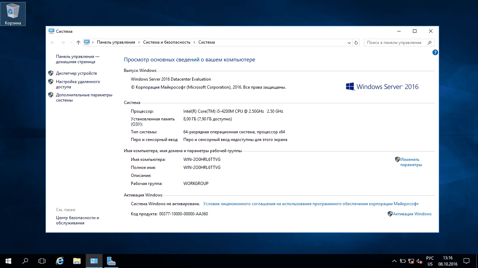478x268 pixels.
Task: Go up one level with Up arrow
Action: click(78, 43)
